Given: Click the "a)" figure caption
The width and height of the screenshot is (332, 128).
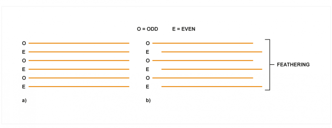Looking at the screenshot, I should click(24, 100).
